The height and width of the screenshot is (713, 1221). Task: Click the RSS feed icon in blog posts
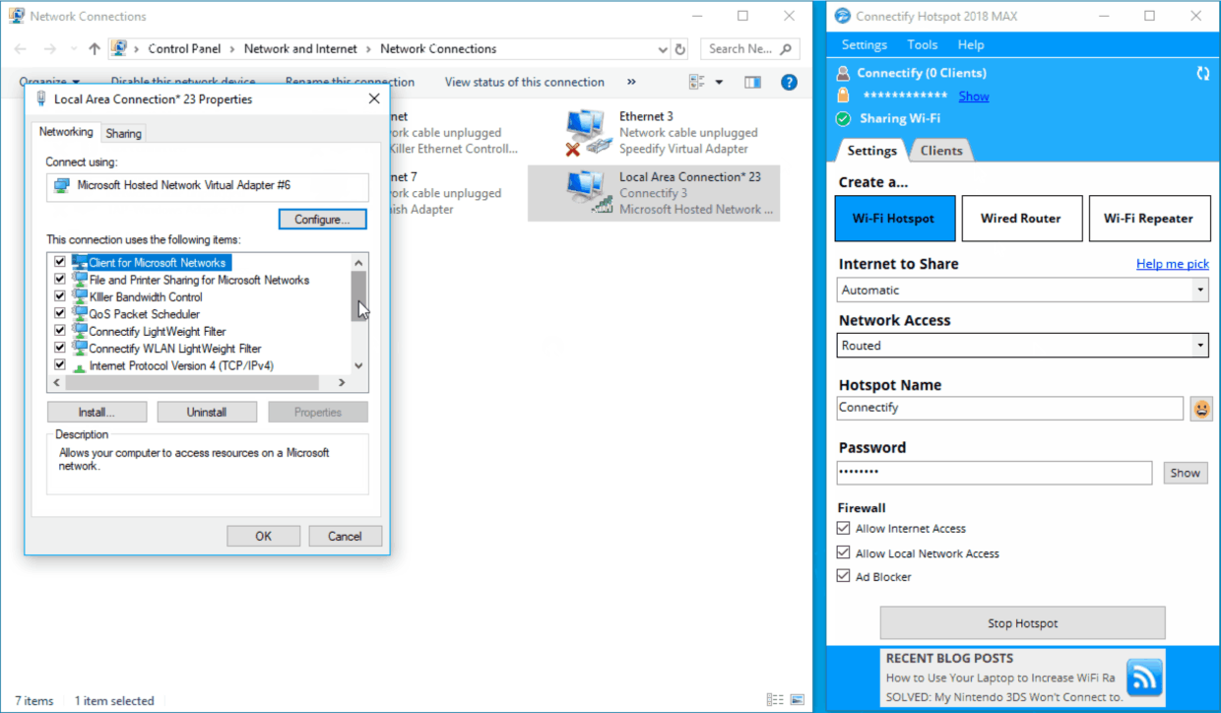click(1144, 678)
